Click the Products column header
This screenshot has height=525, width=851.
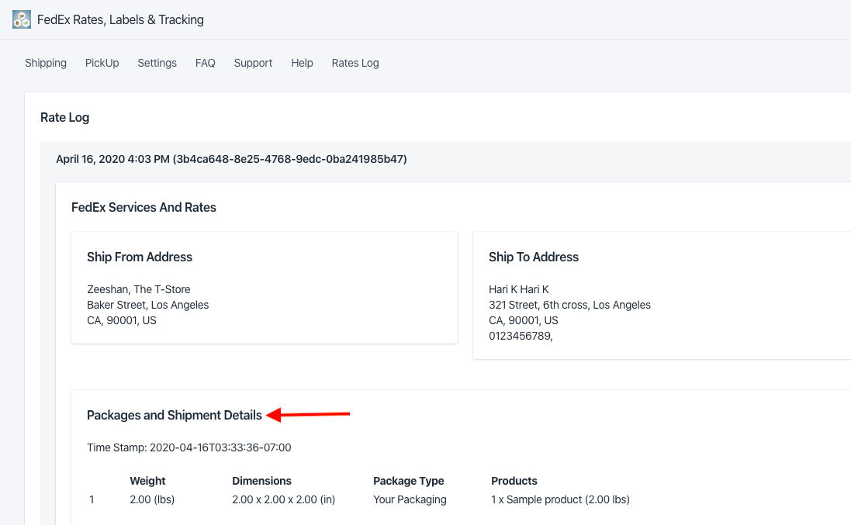click(x=514, y=481)
